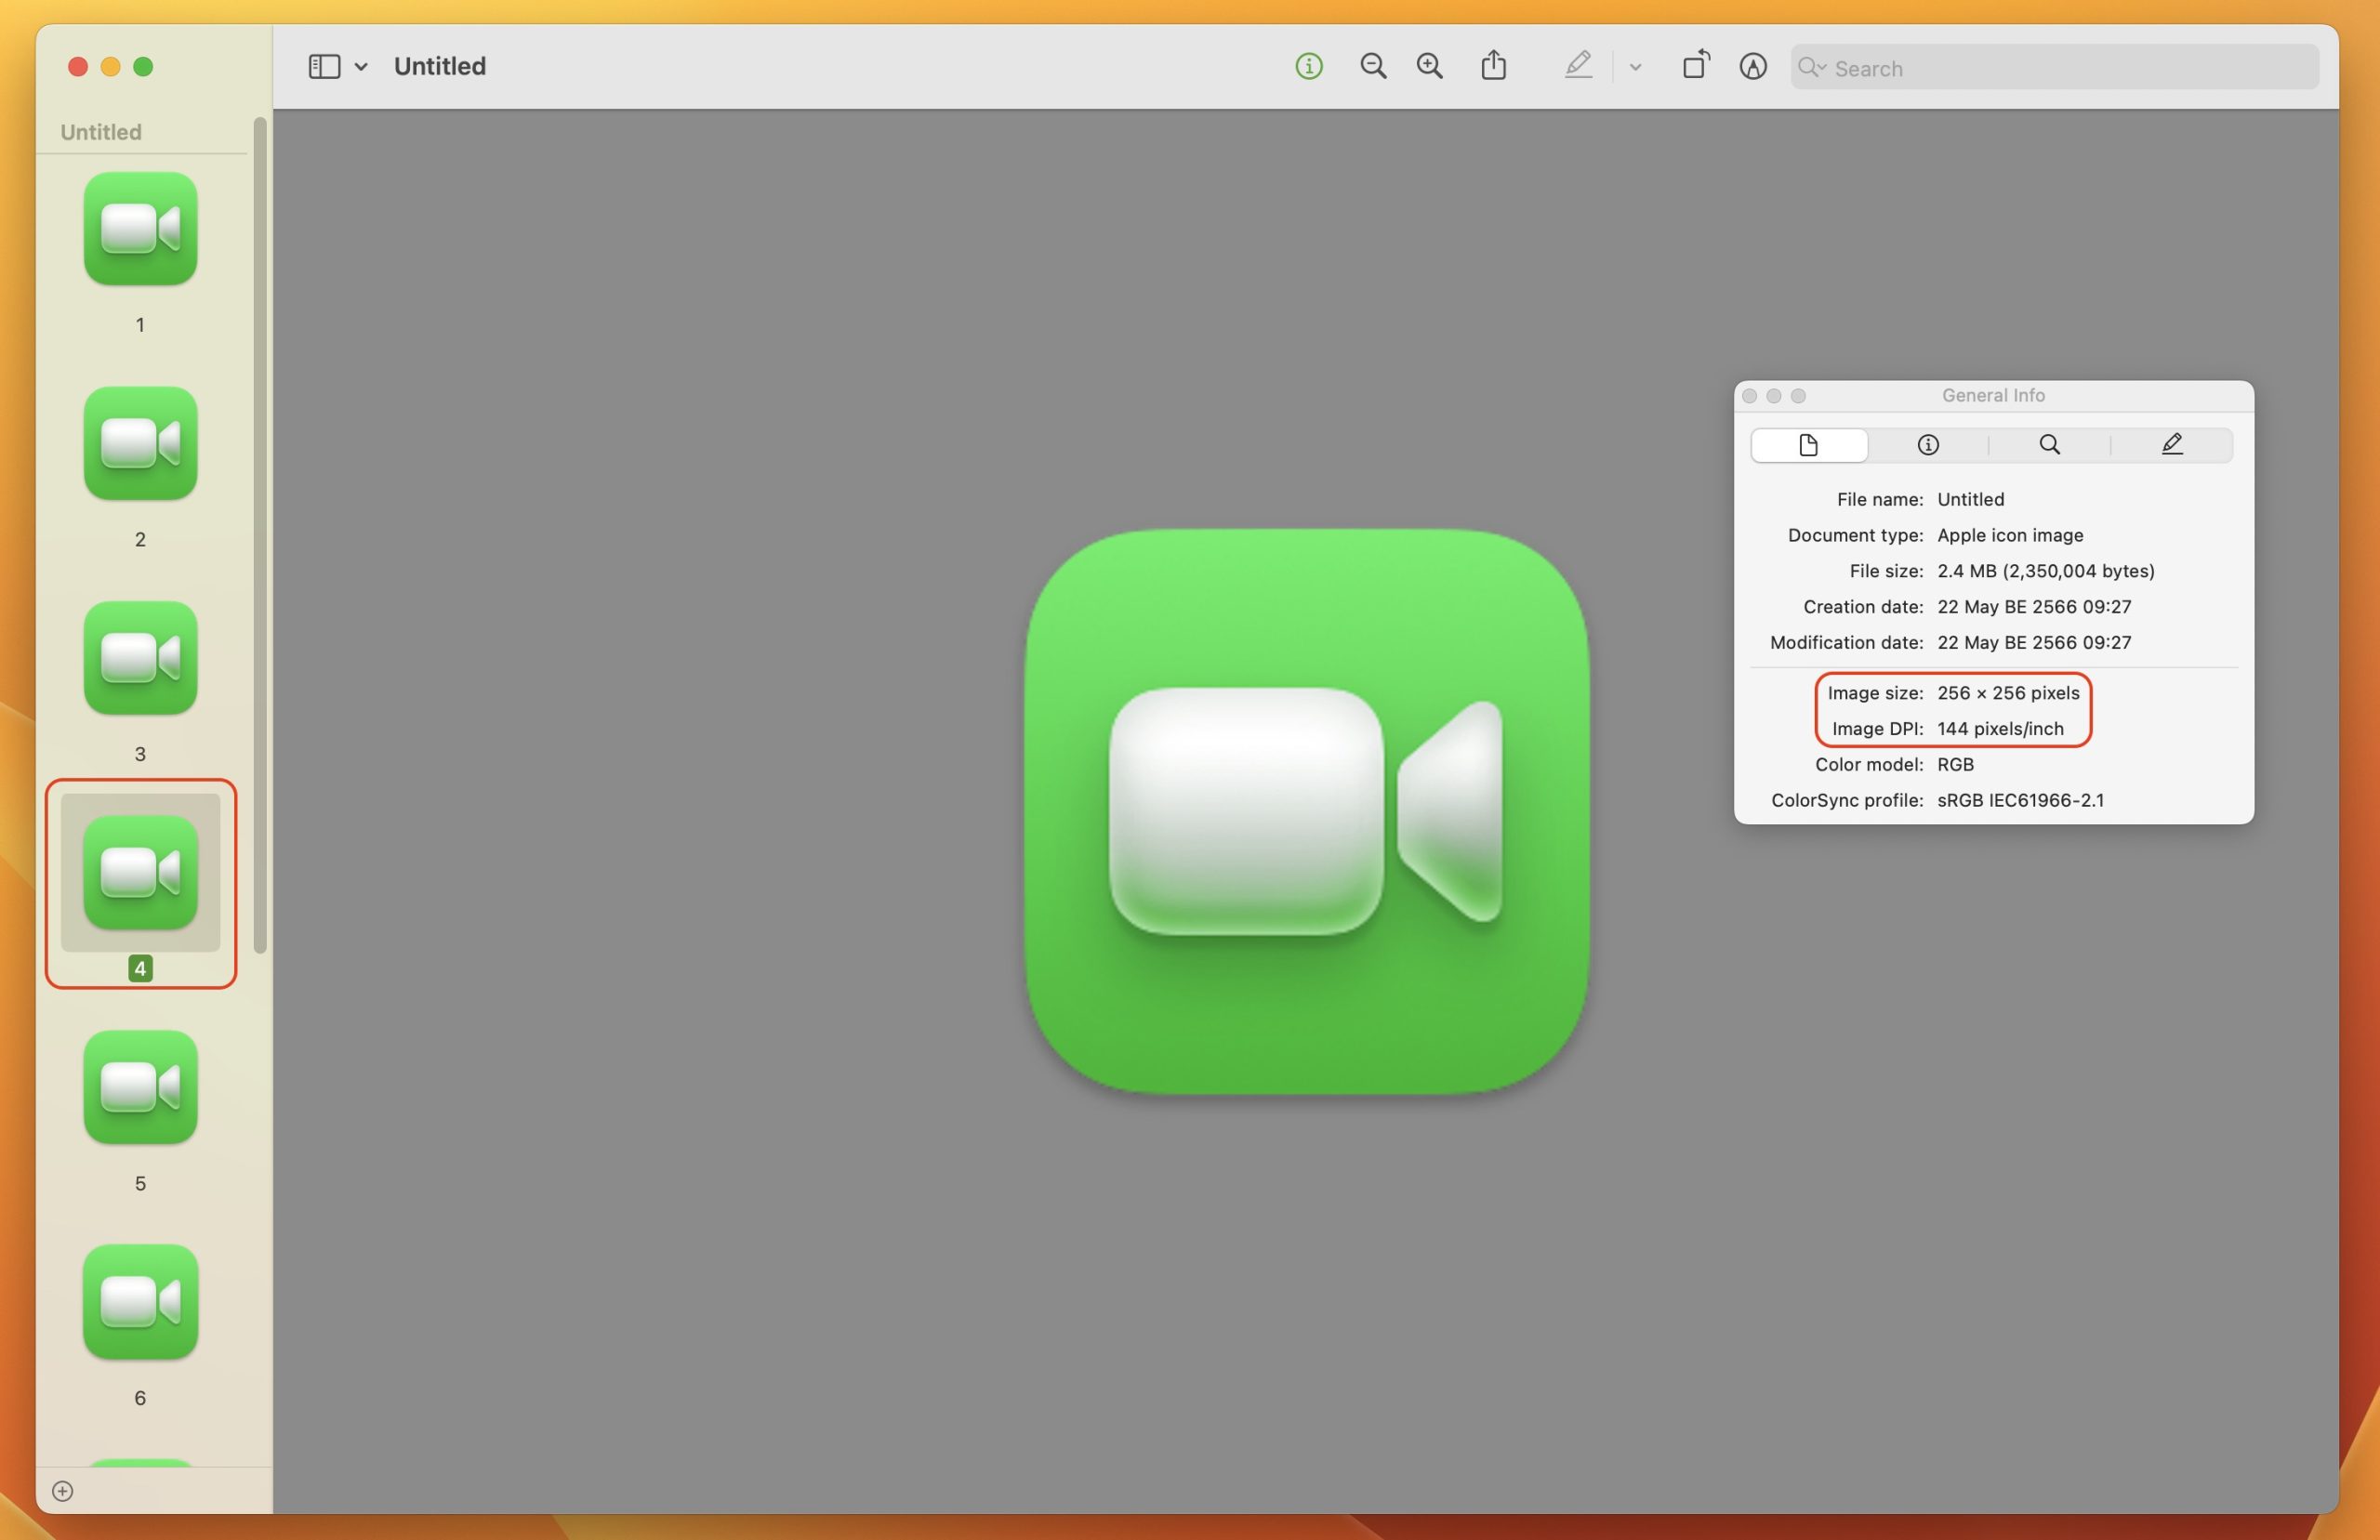
Task: Click the Zoom In magnifier icon
Action: (1429, 66)
